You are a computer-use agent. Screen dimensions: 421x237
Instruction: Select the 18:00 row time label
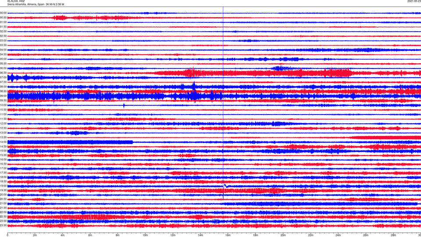click(3, 177)
